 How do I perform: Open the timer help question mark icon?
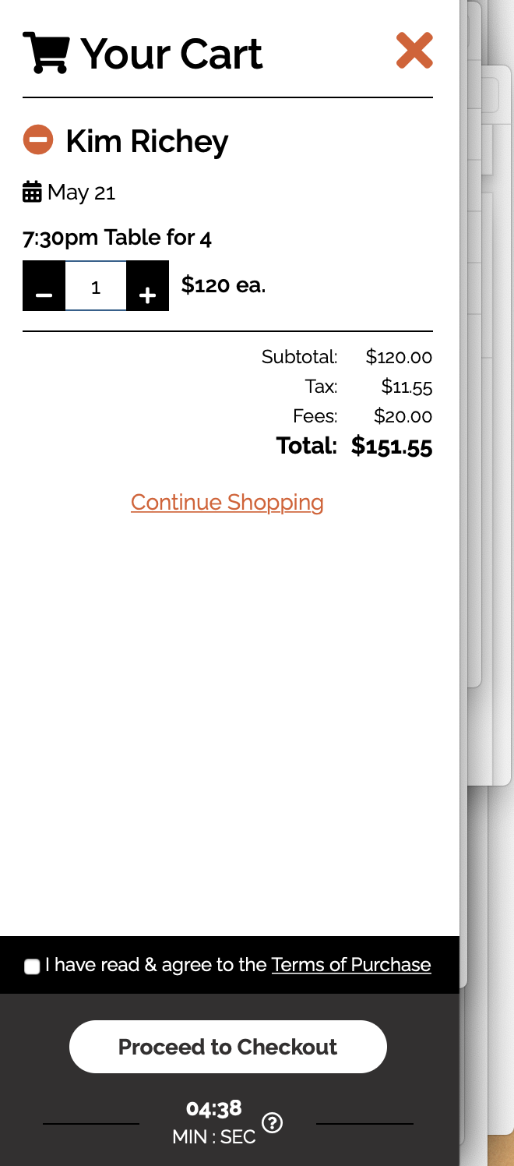(x=273, y=1123)
